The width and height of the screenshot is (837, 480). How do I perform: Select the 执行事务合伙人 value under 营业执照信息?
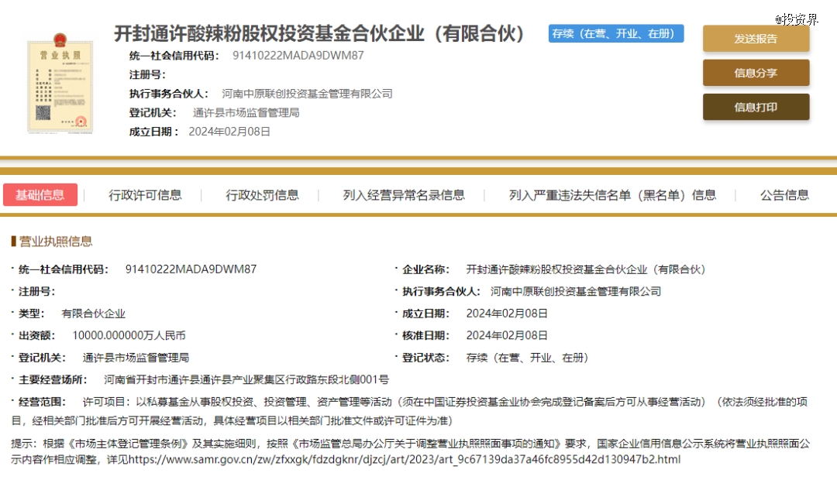coord(575,291)
